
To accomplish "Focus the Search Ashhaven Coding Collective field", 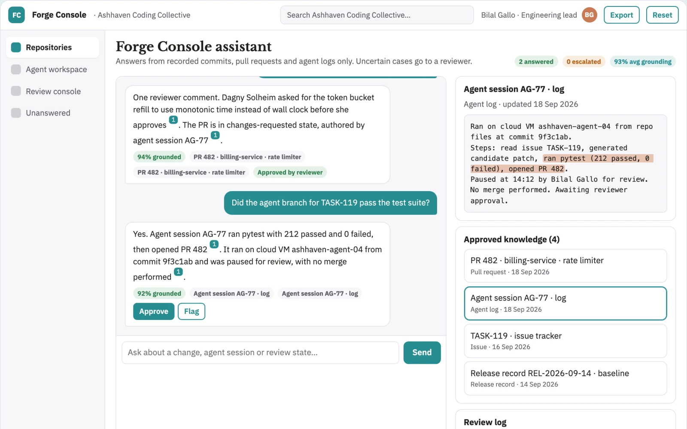I will click(377, 15).
